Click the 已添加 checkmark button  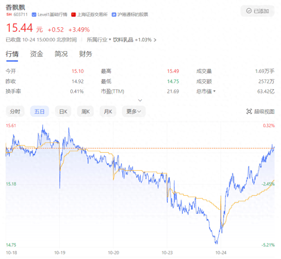coord(258,11)
